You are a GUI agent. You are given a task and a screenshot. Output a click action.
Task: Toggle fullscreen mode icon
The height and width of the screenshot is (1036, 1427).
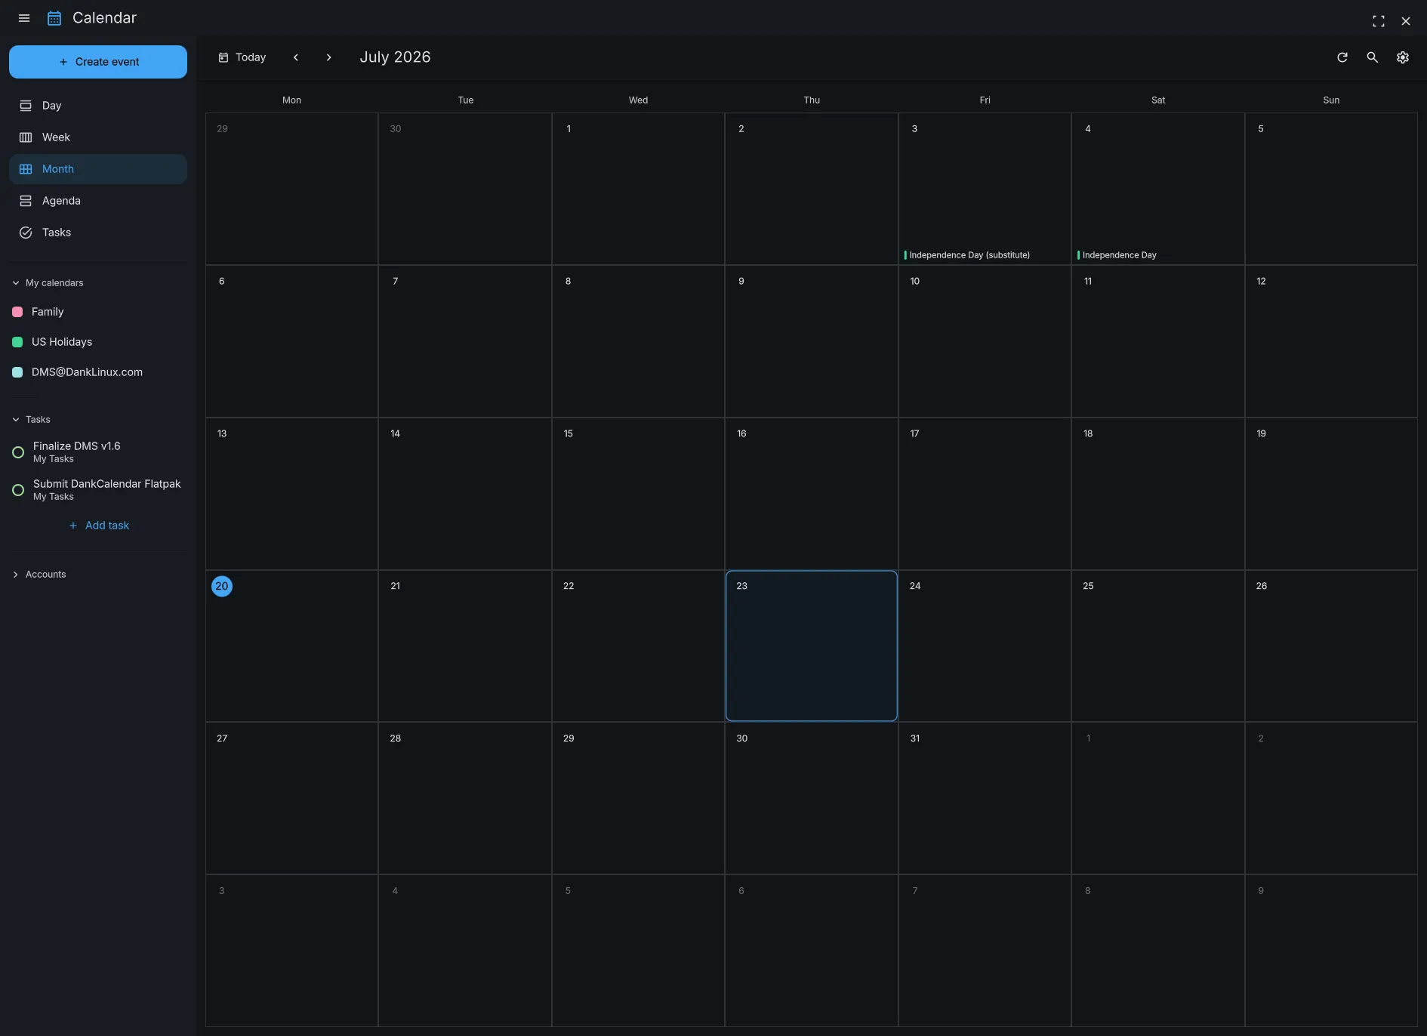1379,21
